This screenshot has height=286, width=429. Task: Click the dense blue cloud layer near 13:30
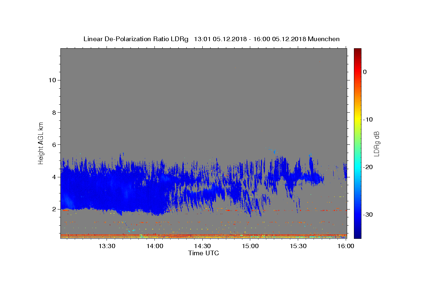pyautogui.click(x=107, y=189)
